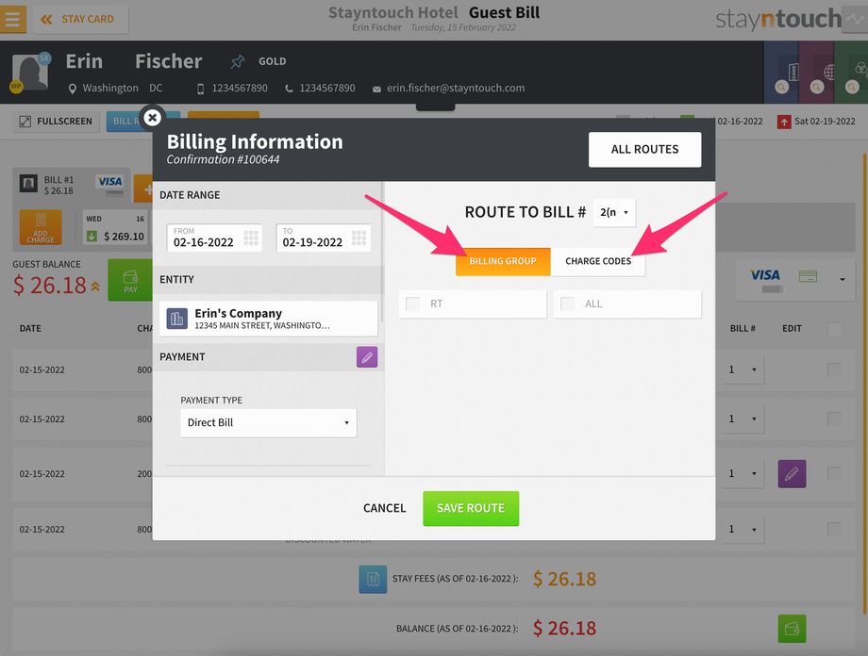
Task: Click the guest profile avatar
Action: click(30, 72)
